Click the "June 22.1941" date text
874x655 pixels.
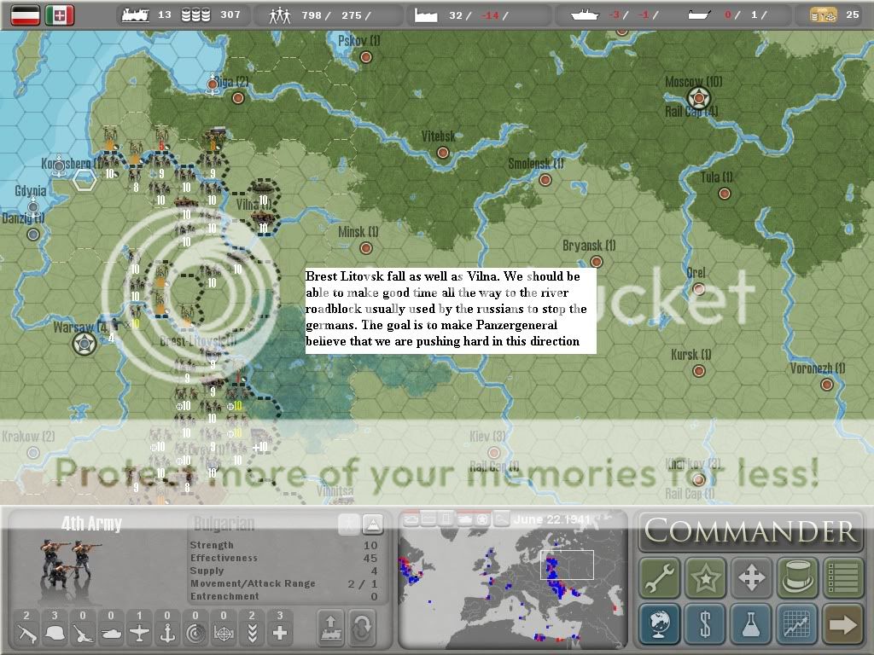point(552,519)
